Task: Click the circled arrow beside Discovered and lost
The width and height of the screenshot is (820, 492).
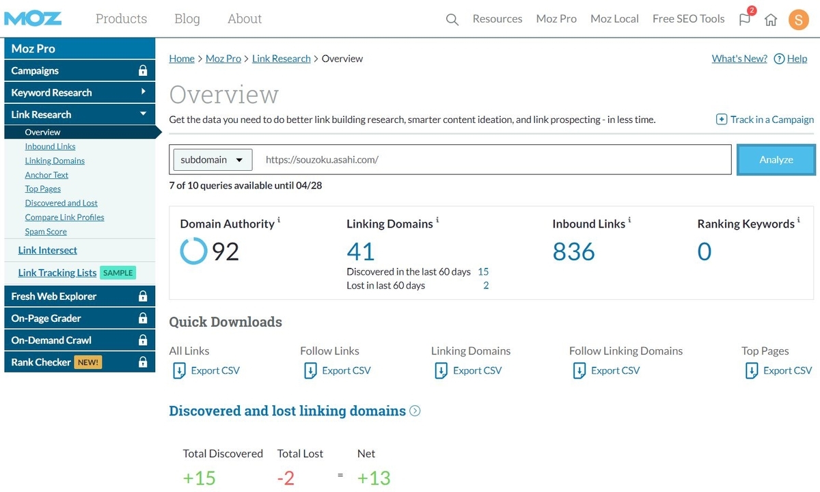Action: point(415,411)
